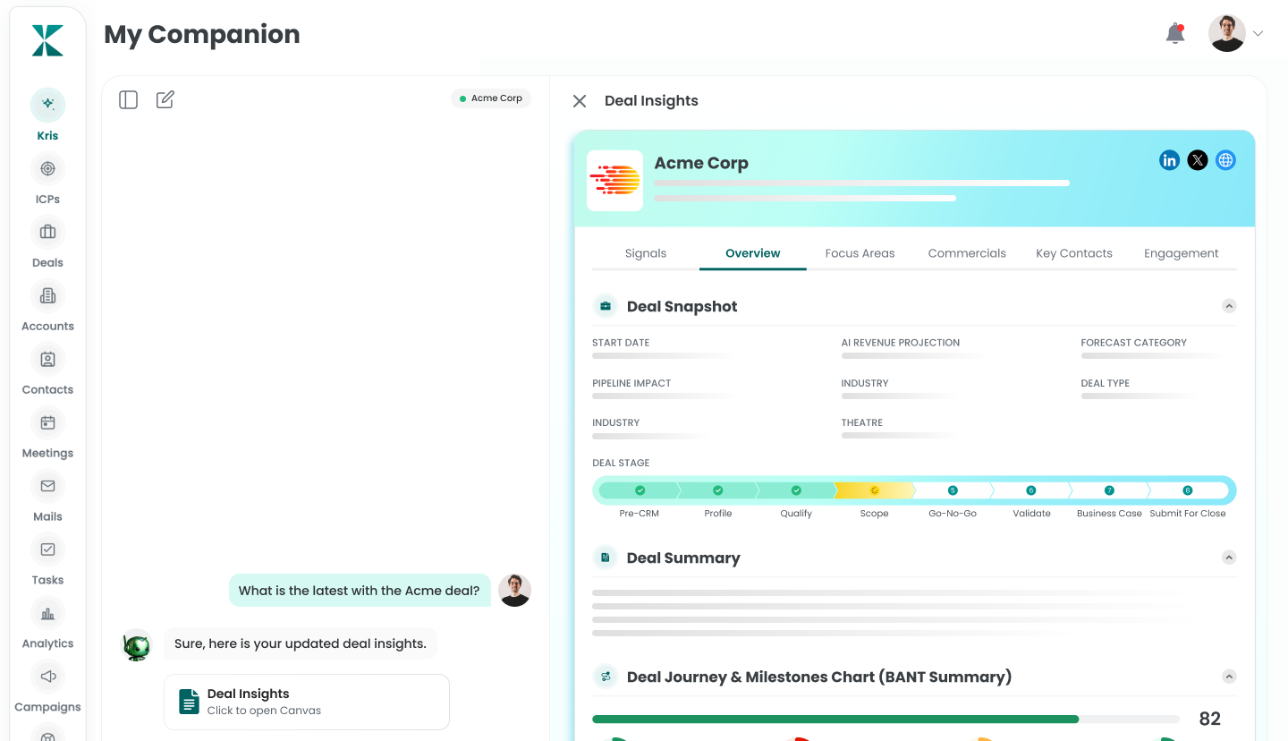Click the BANT score value 82
This screenshot has width=1288, height=741.
(x=1210, y=719)
